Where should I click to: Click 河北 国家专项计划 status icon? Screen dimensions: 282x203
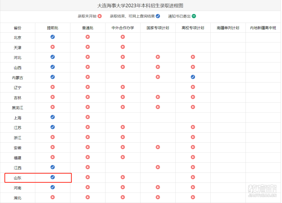(158, 57)
